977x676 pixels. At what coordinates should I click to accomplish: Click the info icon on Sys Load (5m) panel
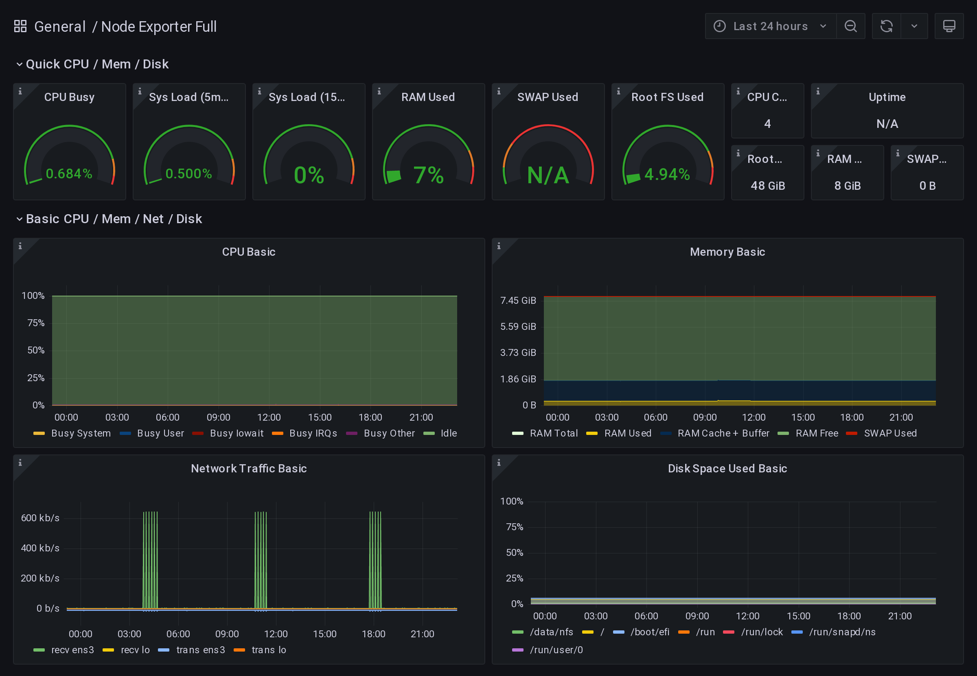pos(140,91)
